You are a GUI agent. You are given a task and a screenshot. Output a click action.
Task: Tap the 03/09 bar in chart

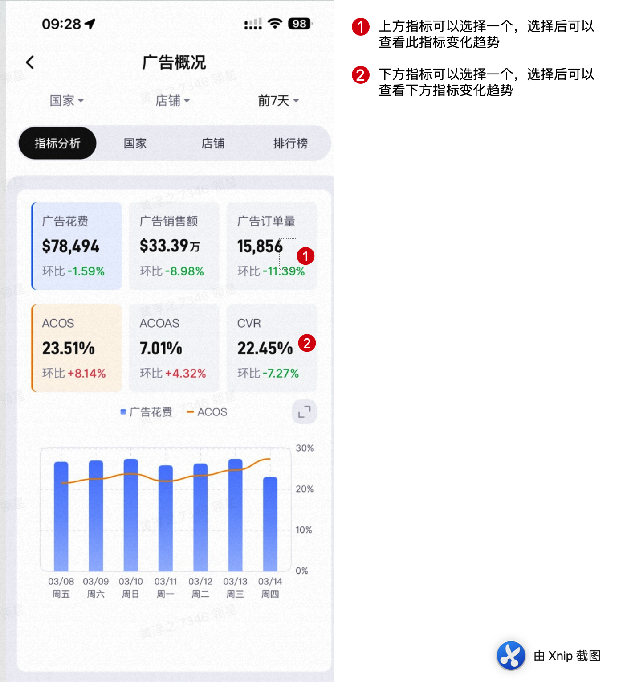pyautogui.click(x=96, y=516)
